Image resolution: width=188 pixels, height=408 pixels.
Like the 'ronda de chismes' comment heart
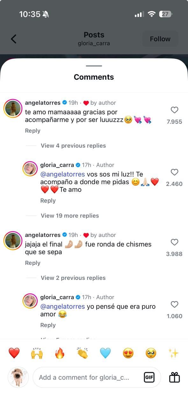pyautogui.click(x=174, y=242)
